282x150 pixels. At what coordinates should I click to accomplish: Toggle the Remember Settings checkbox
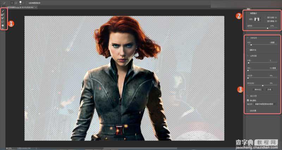(248, 111)
